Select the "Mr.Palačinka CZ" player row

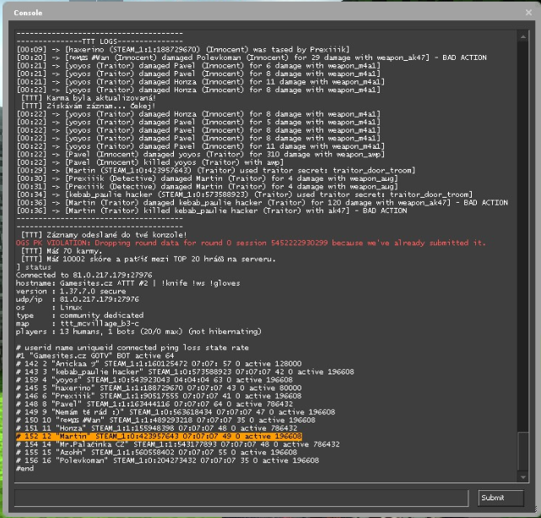click(x=177, y=444)
